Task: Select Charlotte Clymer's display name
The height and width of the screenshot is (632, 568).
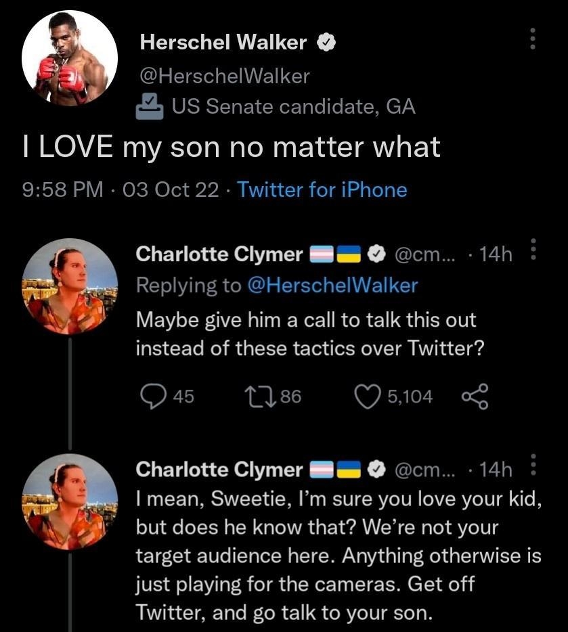Action: (x=217, y=254)
